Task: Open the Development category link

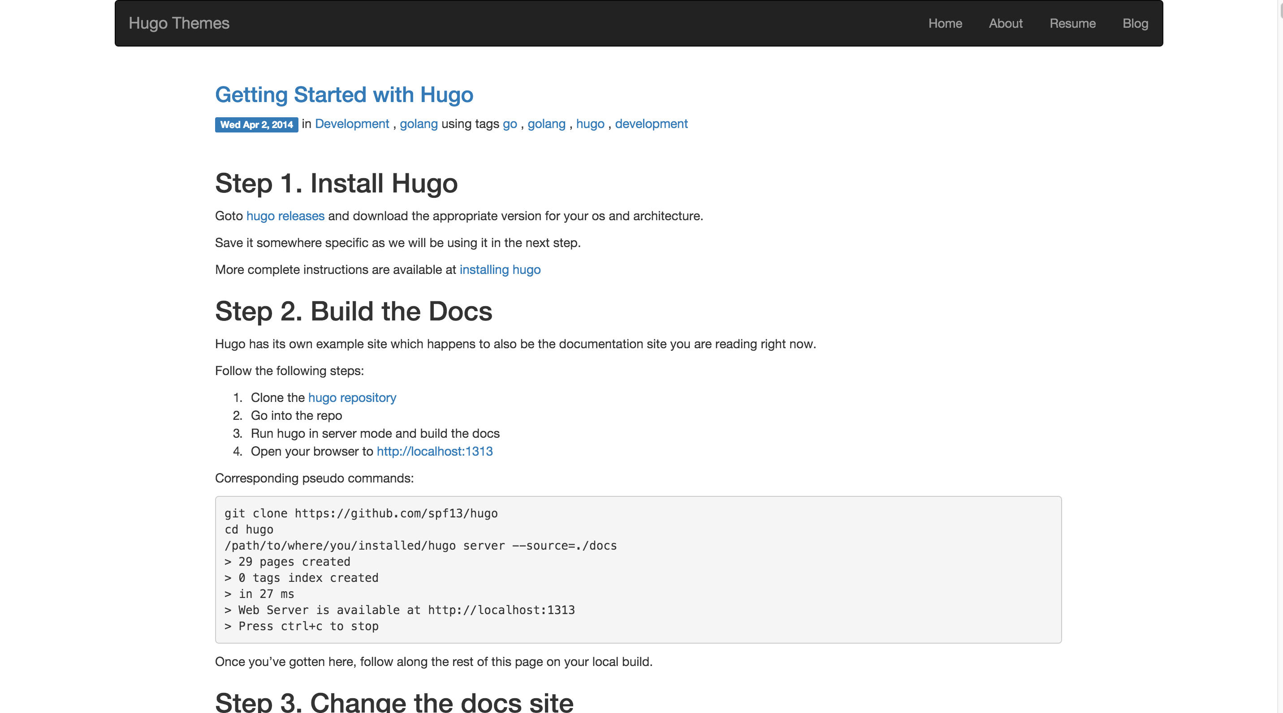Action: [352, 124]
